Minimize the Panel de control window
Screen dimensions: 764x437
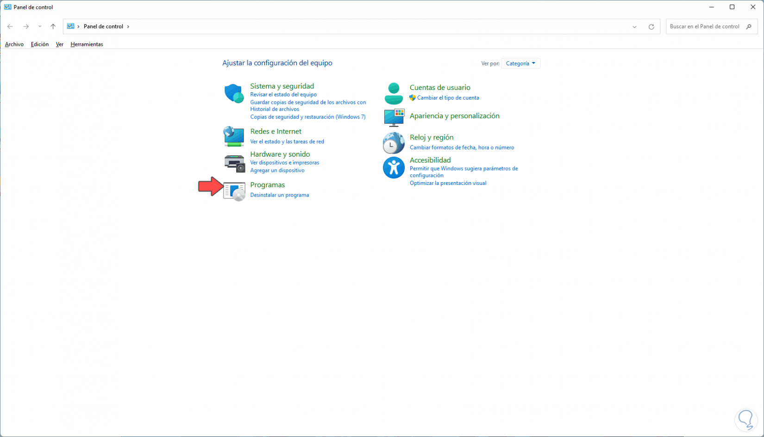711,7
